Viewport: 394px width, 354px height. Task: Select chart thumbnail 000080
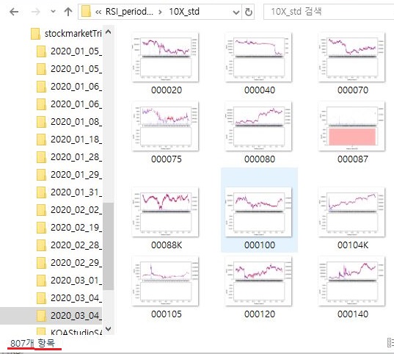pos(258,126)
